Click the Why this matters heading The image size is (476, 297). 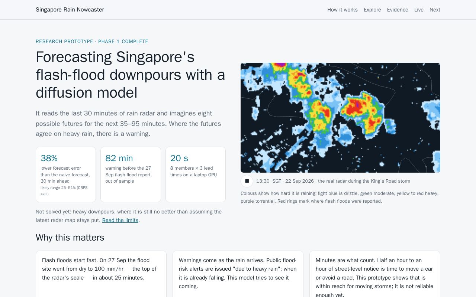[x=70, y=238]
